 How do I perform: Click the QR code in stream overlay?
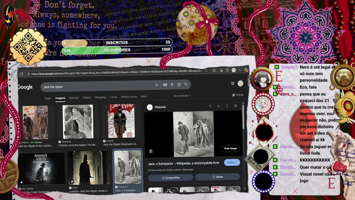point(28,47)
